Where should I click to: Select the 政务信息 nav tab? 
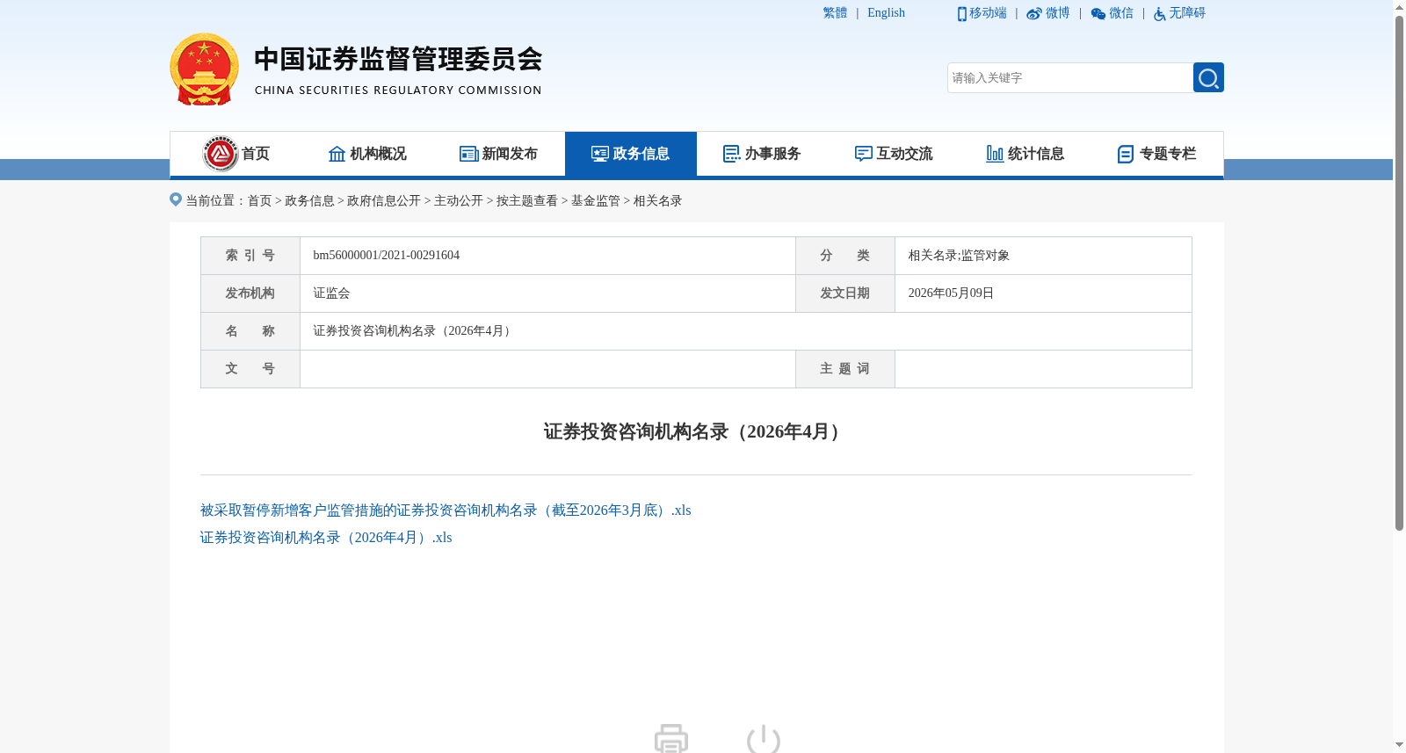[631, 154]
